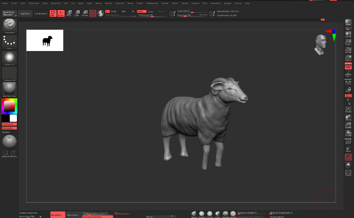The image size is (354, 218).
Task: Open the Stroke menu
Action: (x=185, y=3)
